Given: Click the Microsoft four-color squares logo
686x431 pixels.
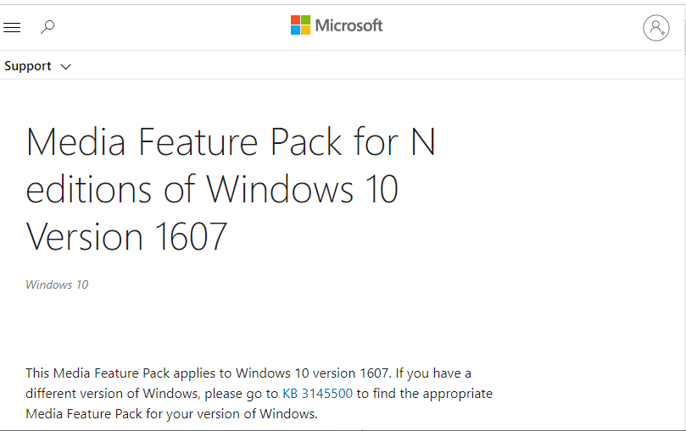Looking at the screenshot, I should coord(300,25).
